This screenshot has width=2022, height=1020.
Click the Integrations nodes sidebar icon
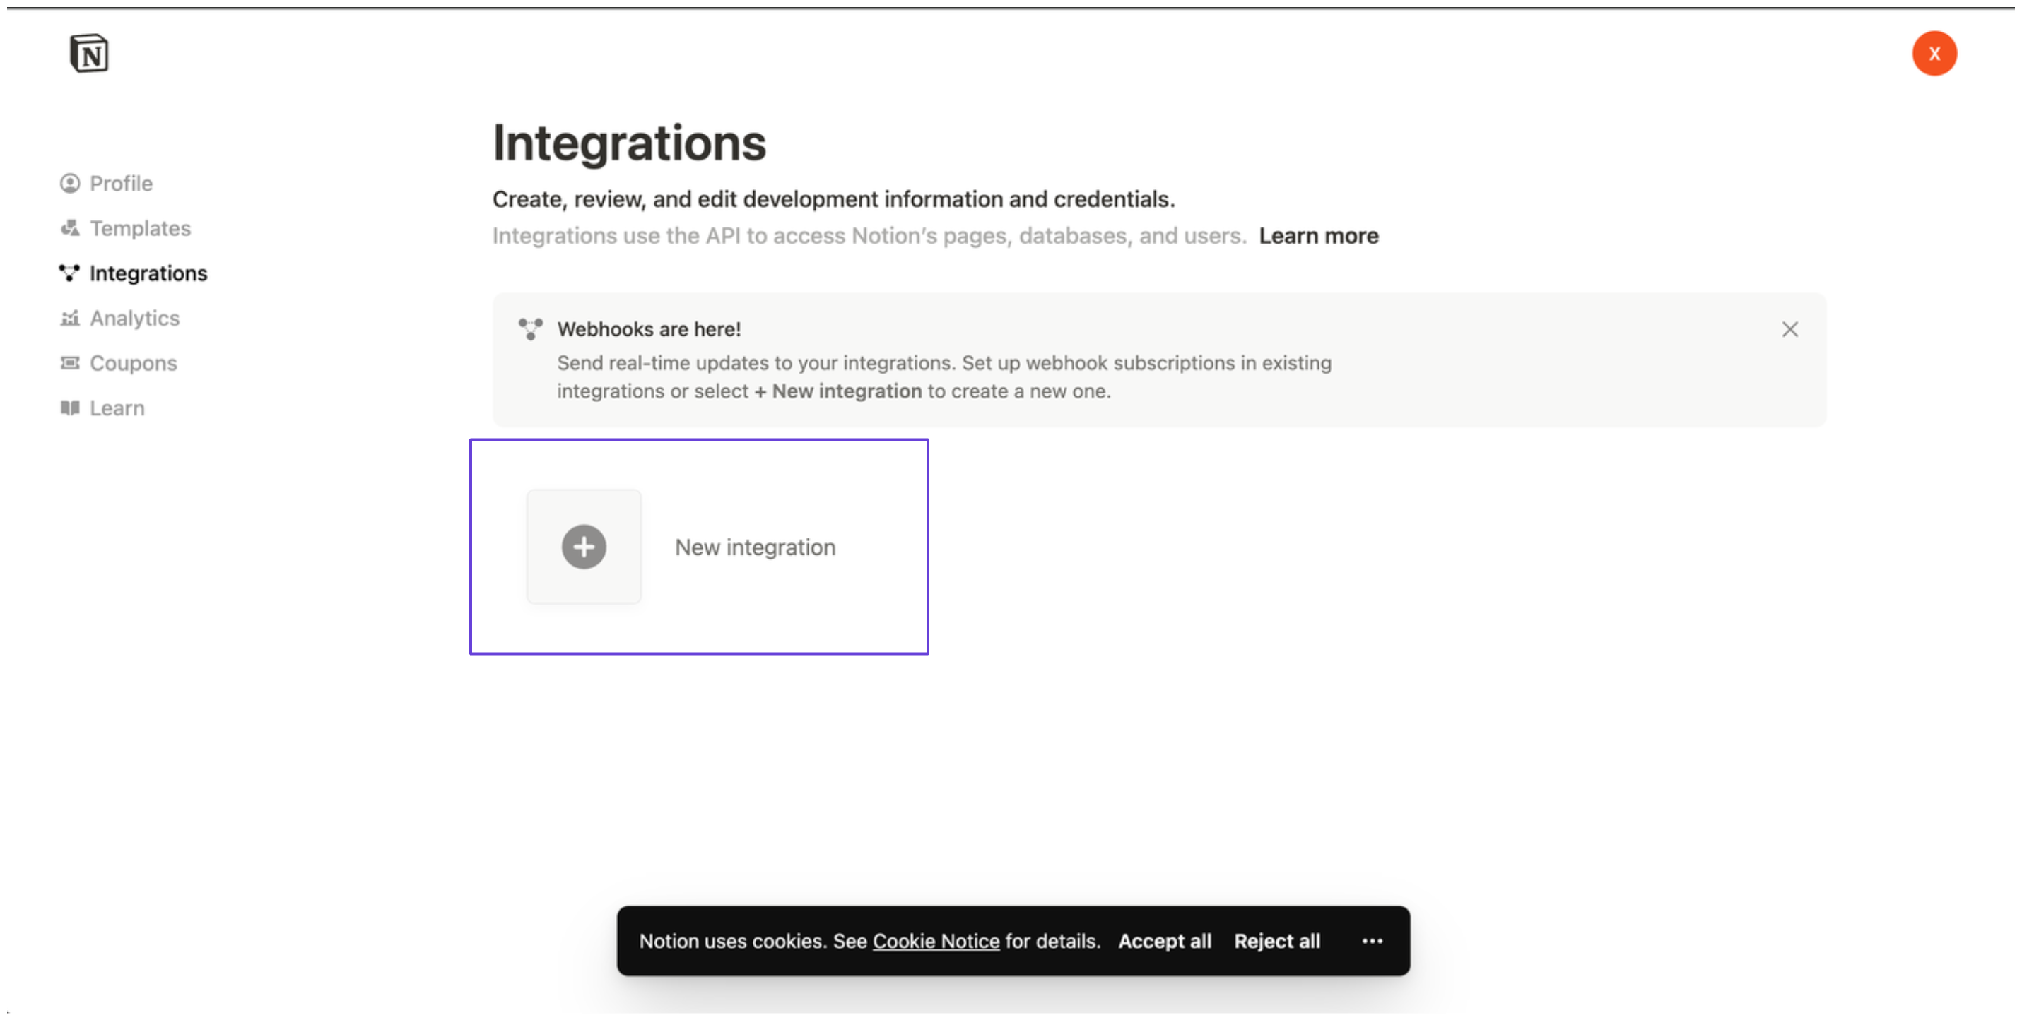pos(70,273)
